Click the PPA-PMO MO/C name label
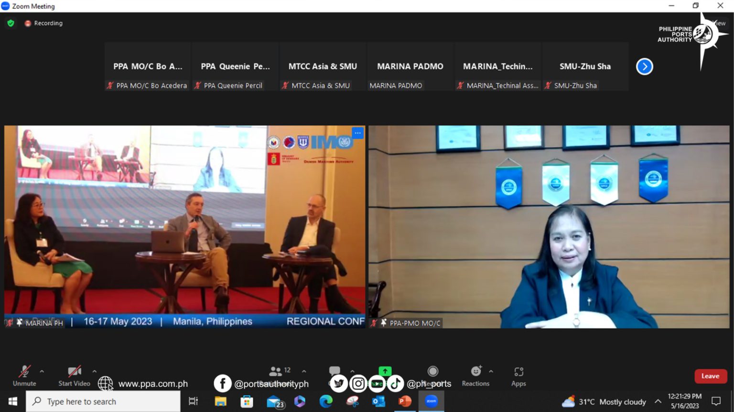 [x=415, y=323]
